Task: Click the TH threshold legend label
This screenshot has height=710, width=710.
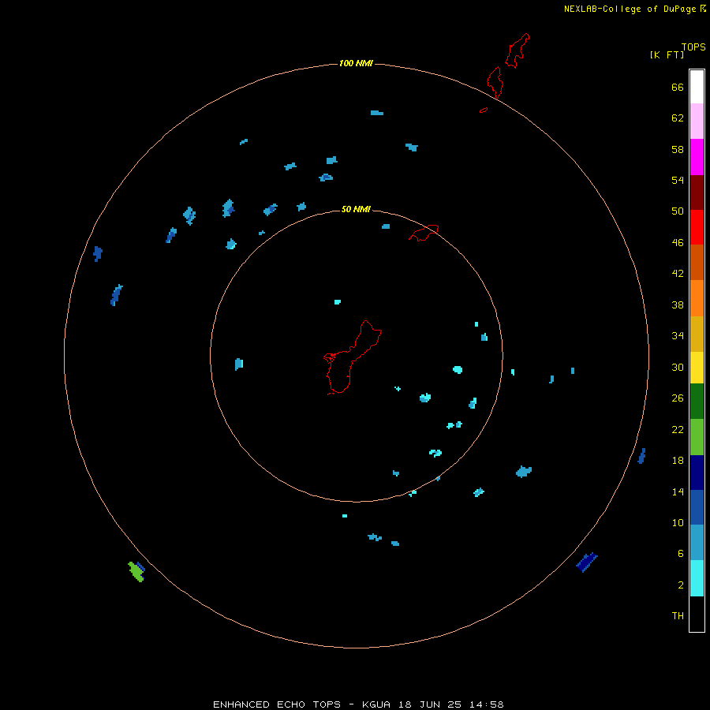Action: coord(678,616)
